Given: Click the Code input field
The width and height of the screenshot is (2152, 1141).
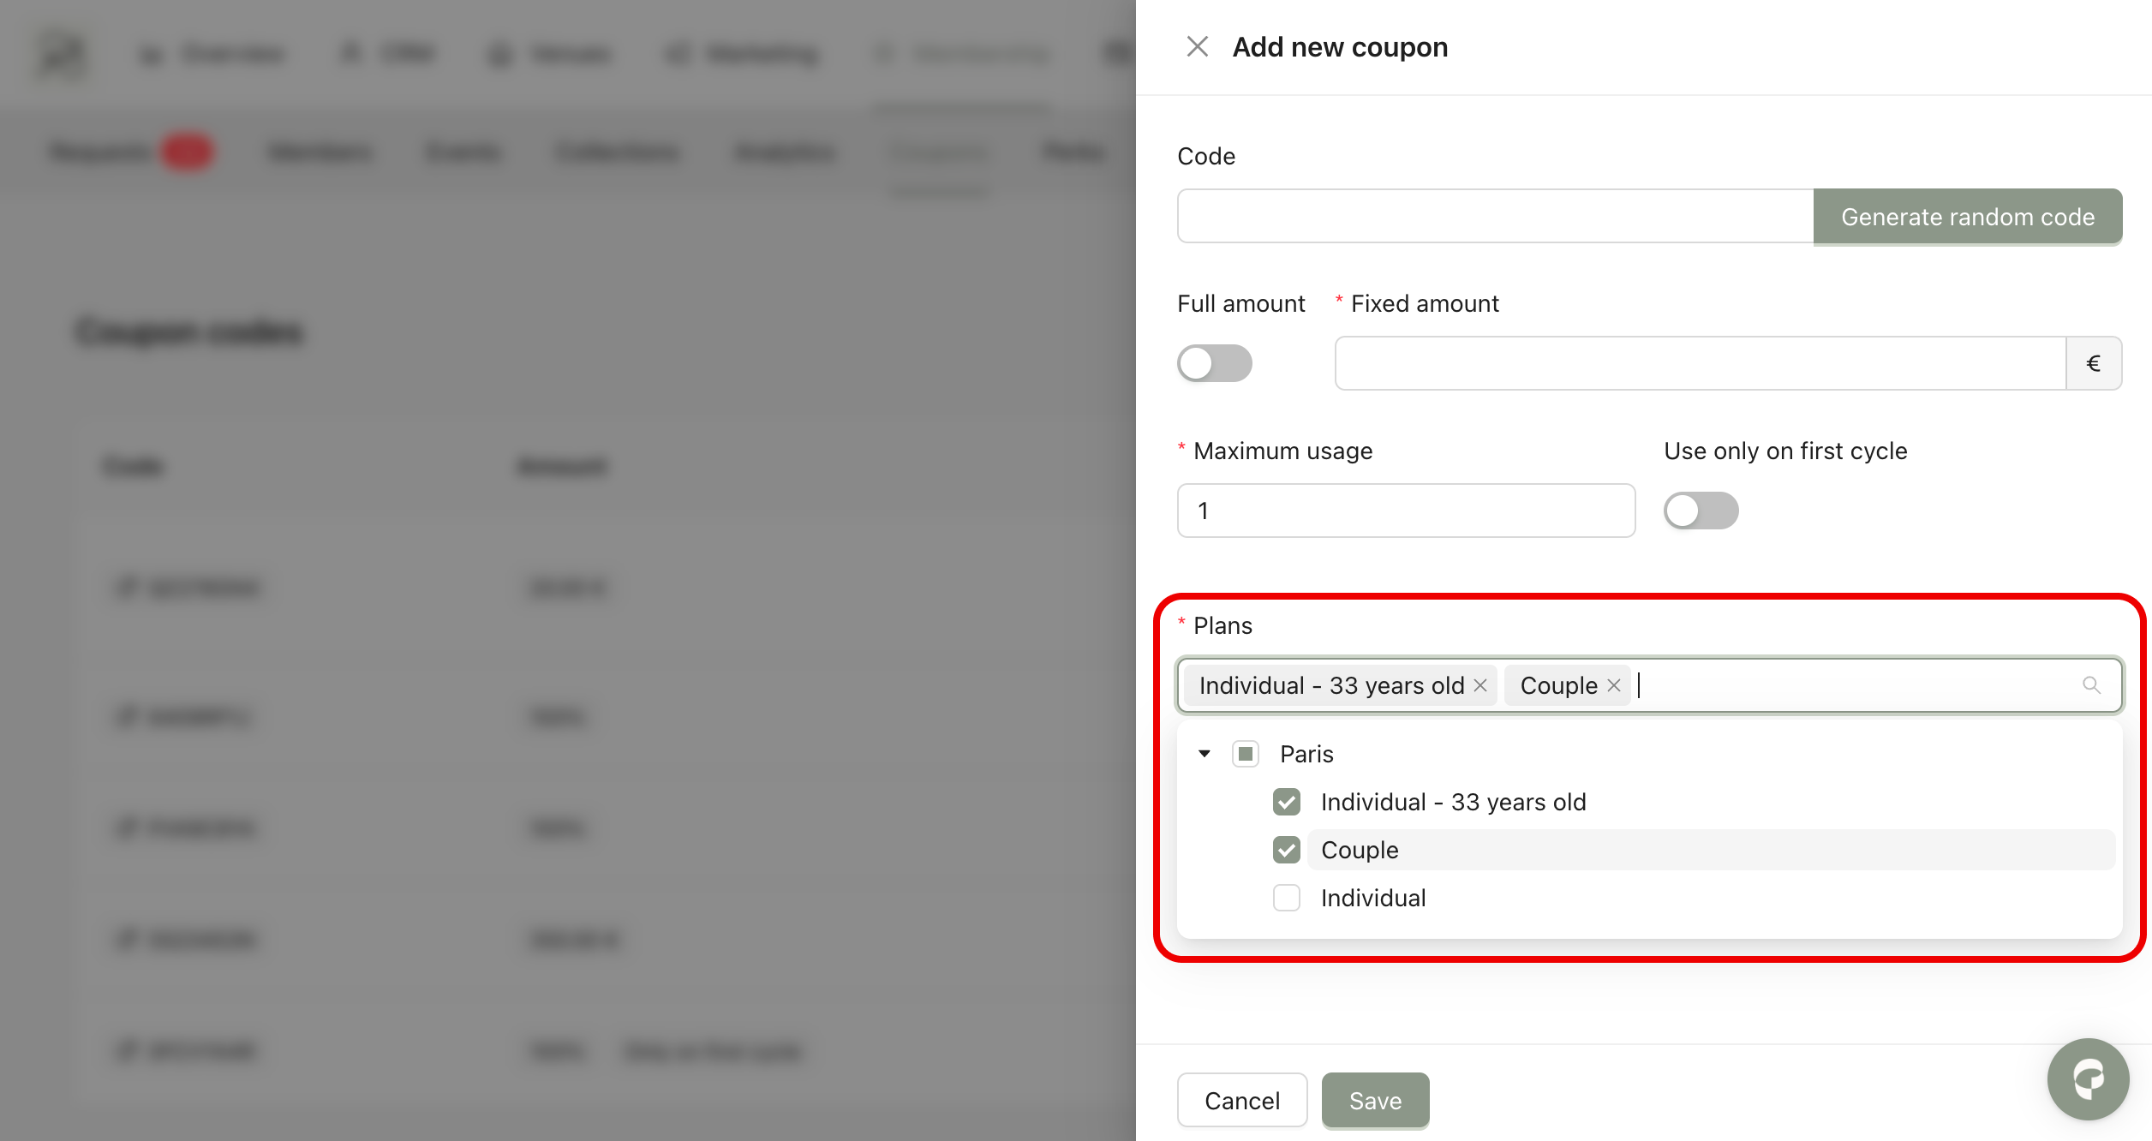Looking at the screenshot, I should pyautogui.click(x=1495, y=217).
